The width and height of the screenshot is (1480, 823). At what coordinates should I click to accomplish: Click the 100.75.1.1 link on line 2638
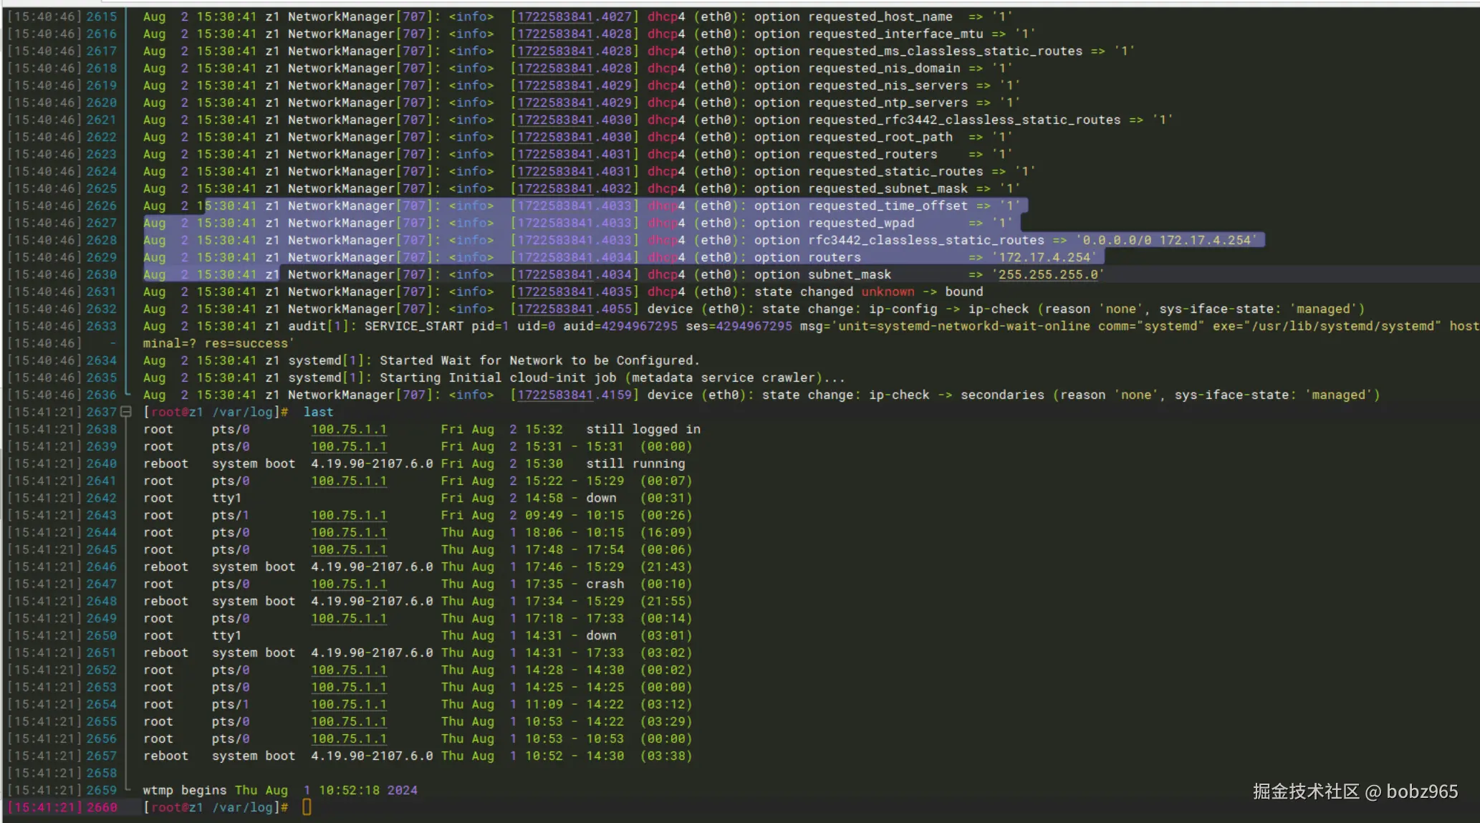click(348, 429)
